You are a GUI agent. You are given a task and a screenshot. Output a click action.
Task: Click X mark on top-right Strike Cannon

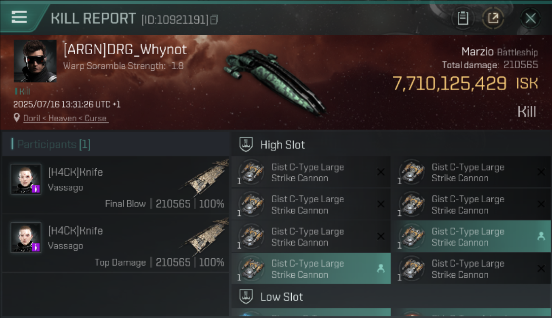(541, 172)
